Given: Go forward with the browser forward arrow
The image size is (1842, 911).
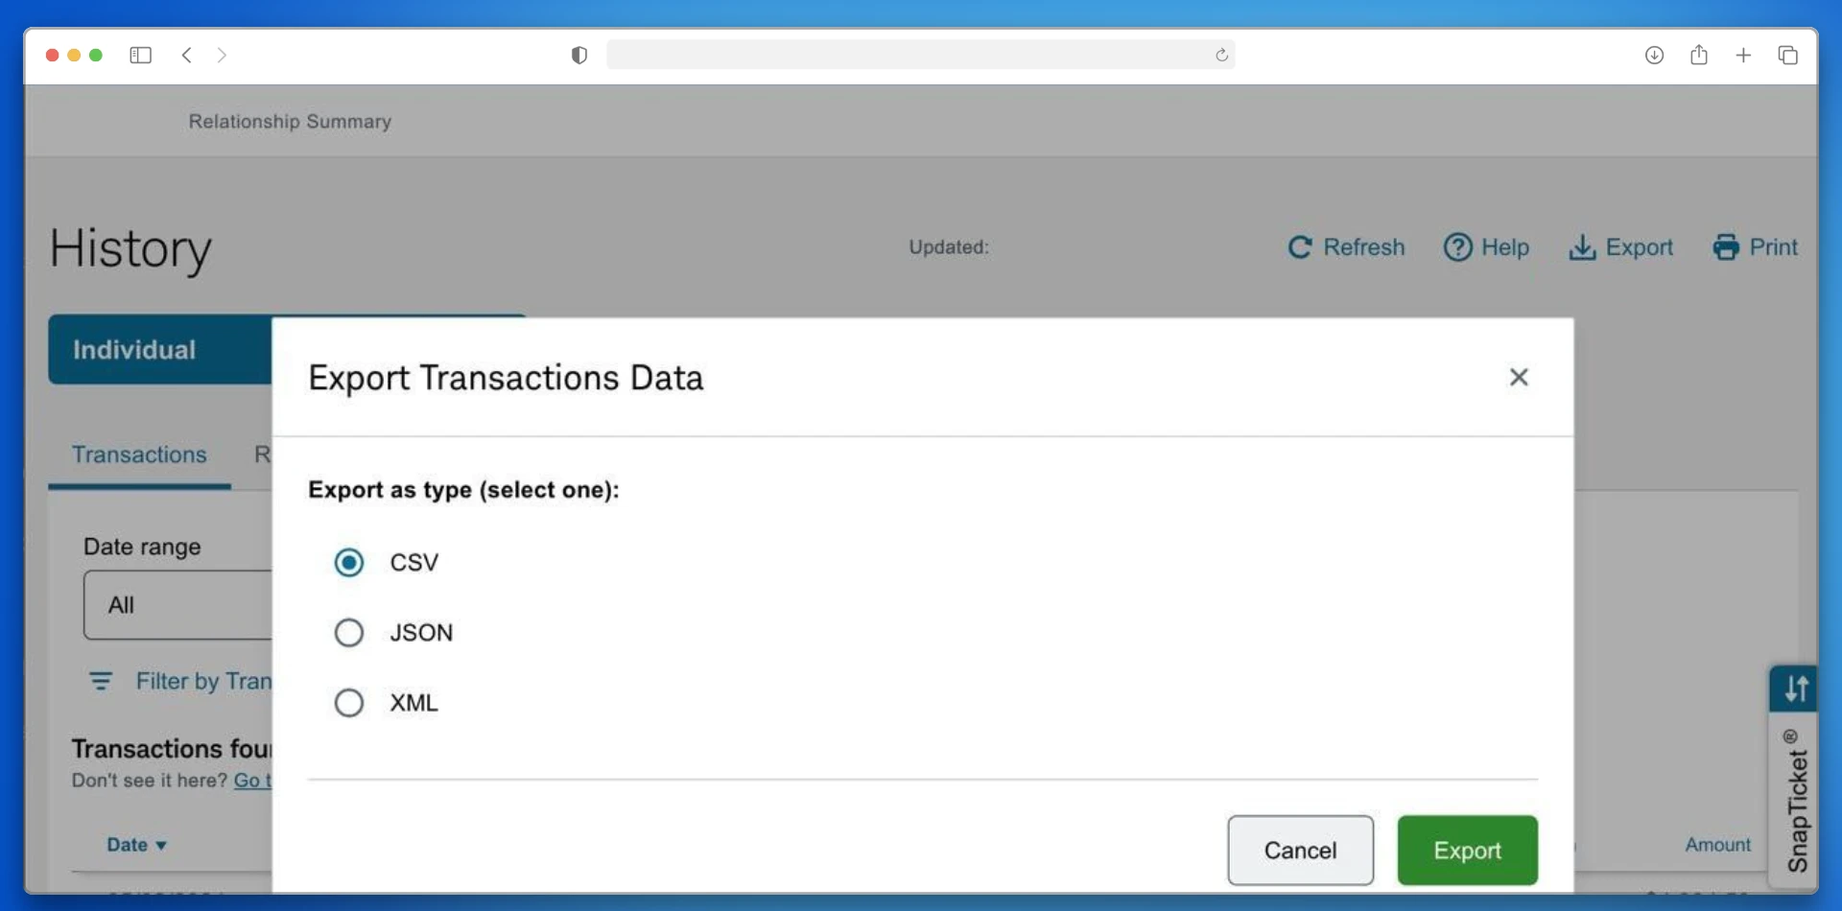Looking at the screenshot, I should 222,56.
